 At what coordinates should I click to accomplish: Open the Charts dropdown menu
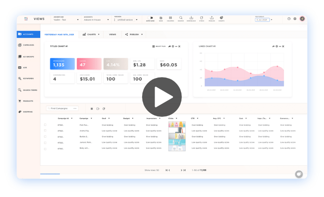[x=91, y=34]
